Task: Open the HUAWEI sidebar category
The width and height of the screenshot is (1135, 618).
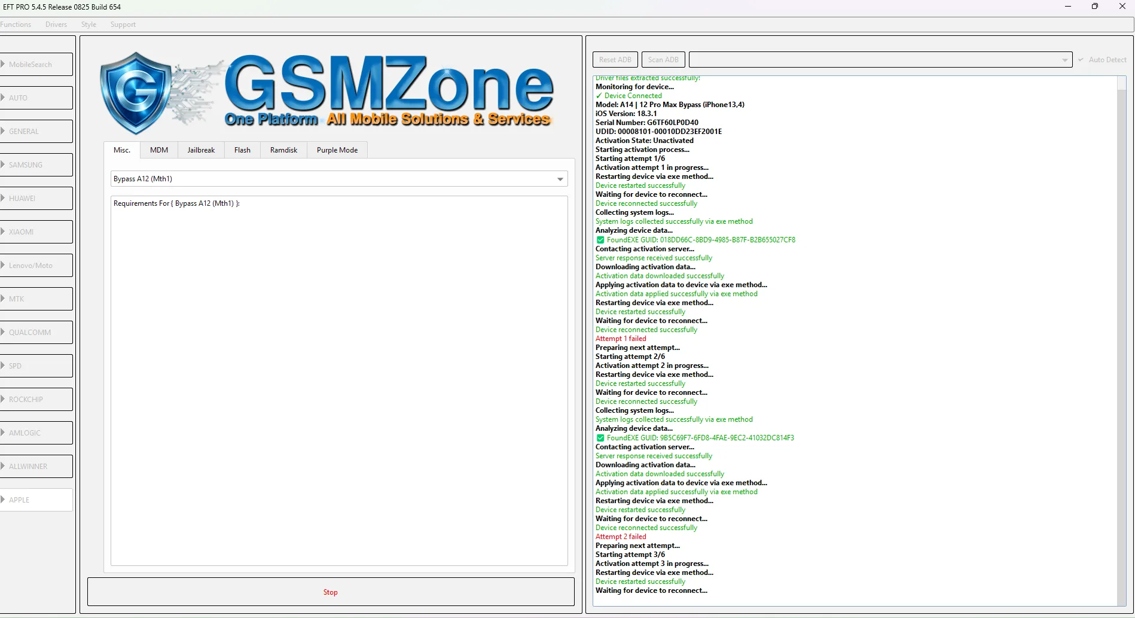Action: [x=36, y=198]
